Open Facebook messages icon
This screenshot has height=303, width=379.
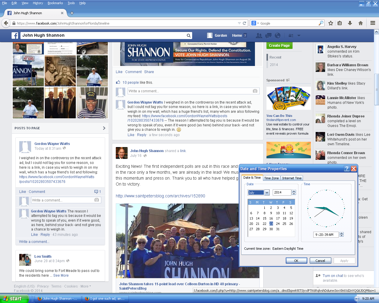pos(269,36)
